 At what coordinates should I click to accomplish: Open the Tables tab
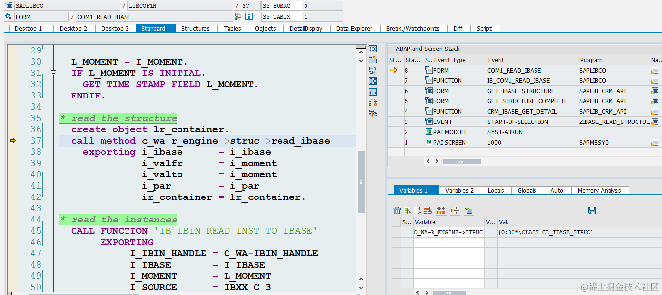[232, 29]
